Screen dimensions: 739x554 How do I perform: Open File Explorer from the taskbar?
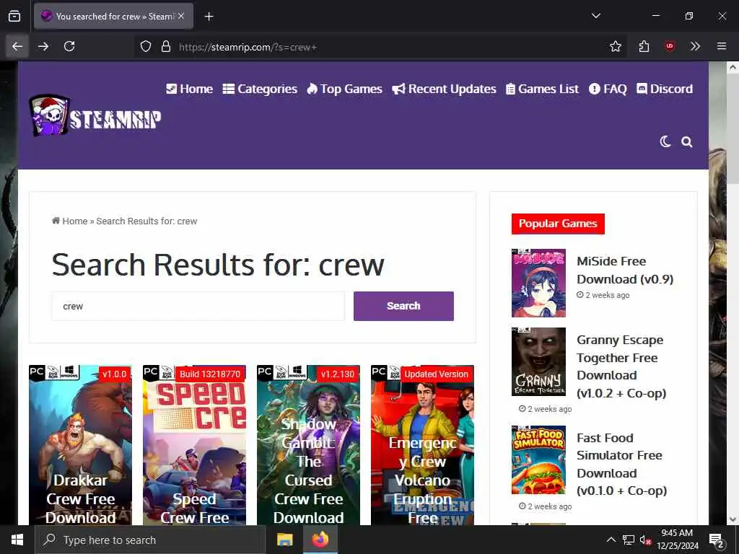coord(284,540)
